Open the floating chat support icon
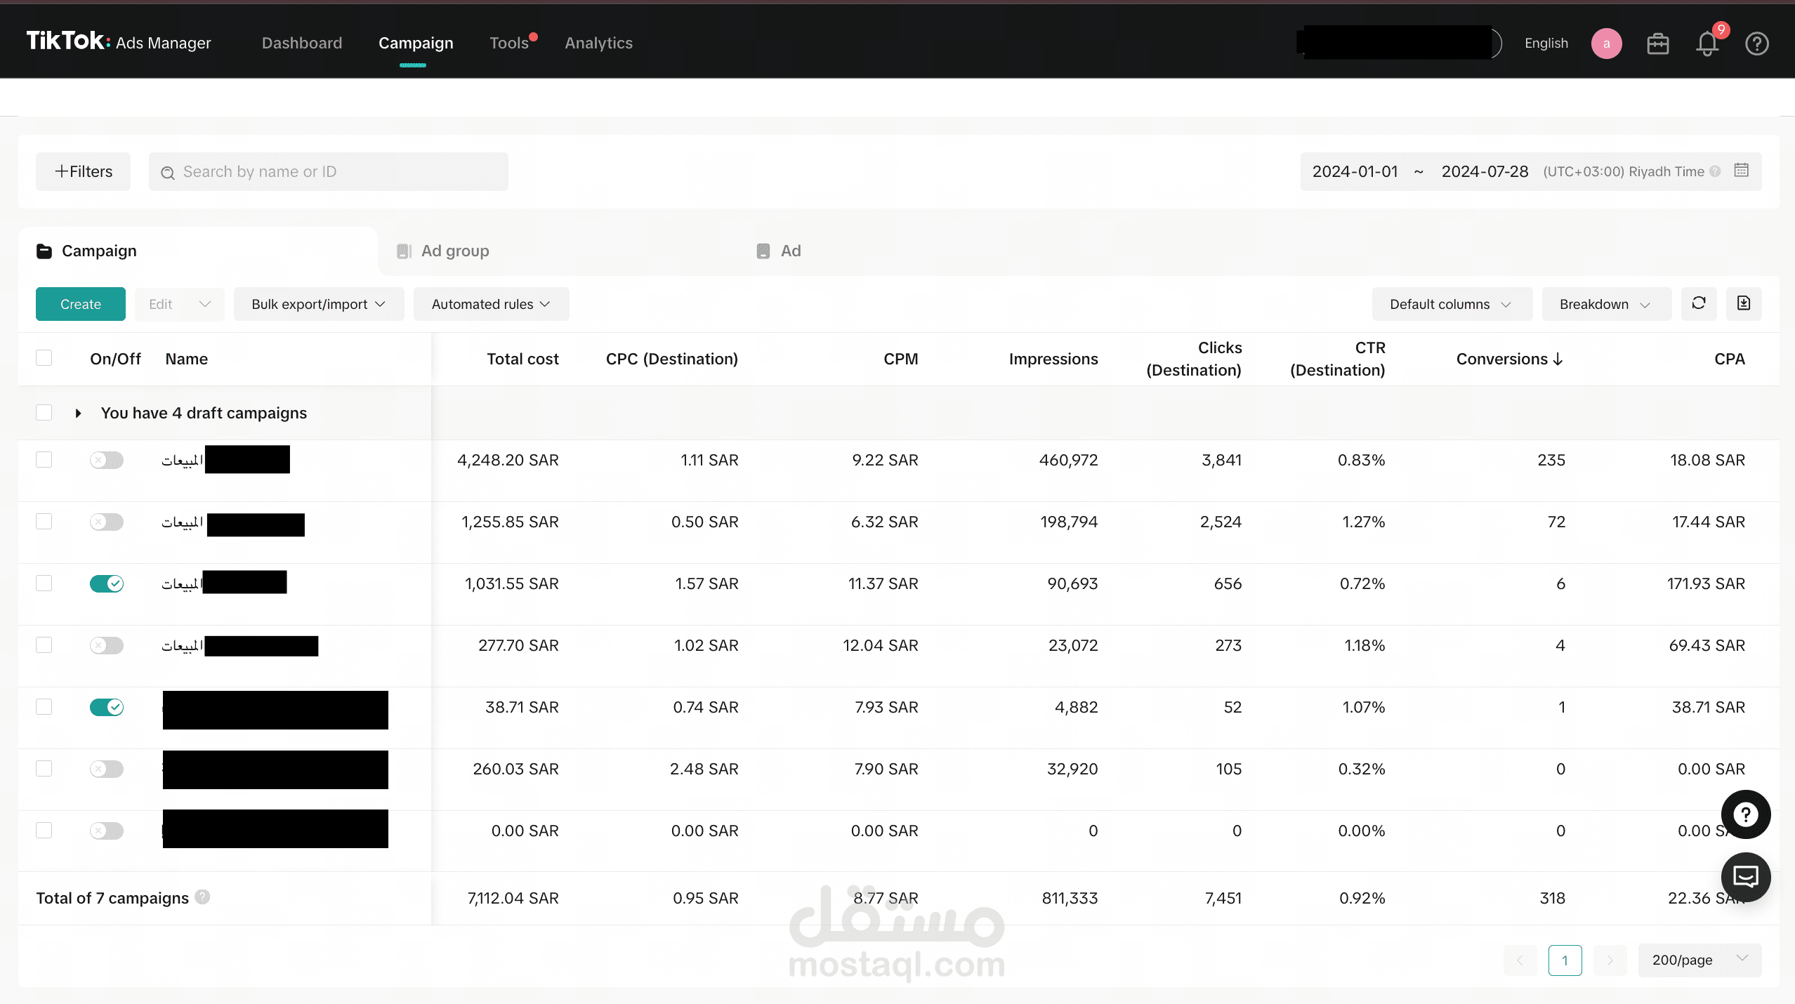This screenshot has width=1795, height=1004. (x=1745, y=876)
